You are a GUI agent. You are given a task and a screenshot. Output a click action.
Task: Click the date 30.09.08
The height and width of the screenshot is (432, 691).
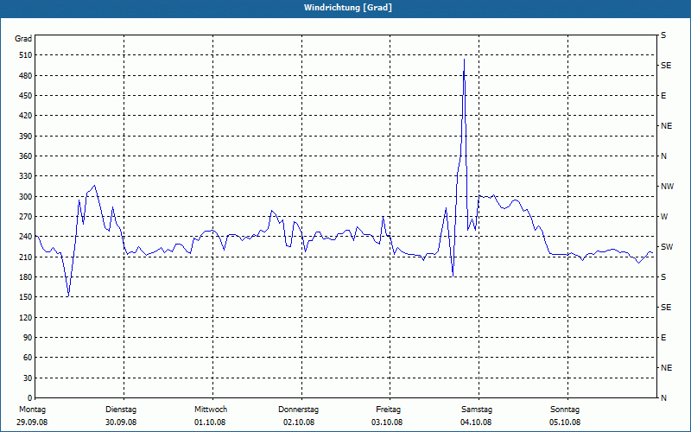[x=121, y=422]
